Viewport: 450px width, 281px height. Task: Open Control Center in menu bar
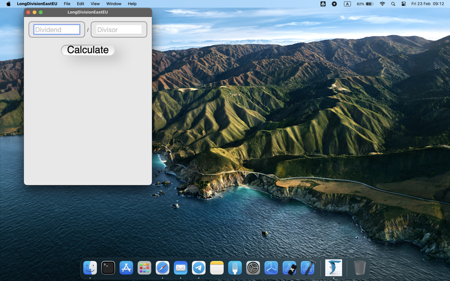[403, 4]
